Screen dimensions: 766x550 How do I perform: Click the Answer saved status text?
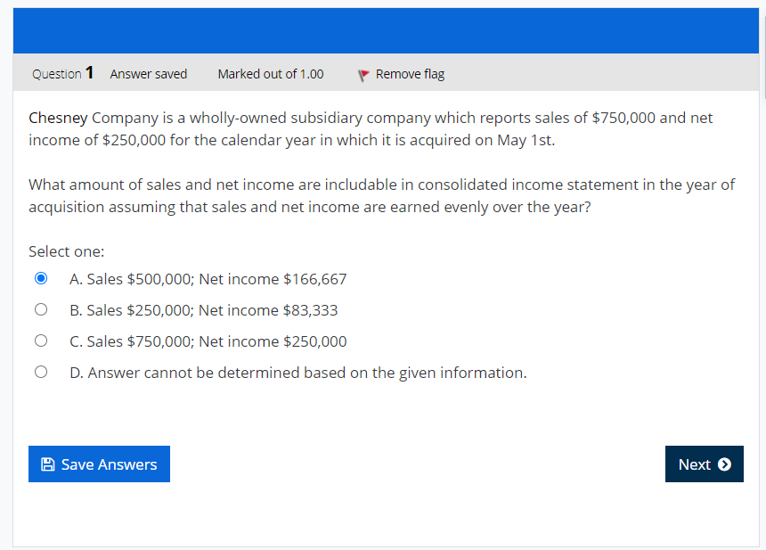click(148, 74)
